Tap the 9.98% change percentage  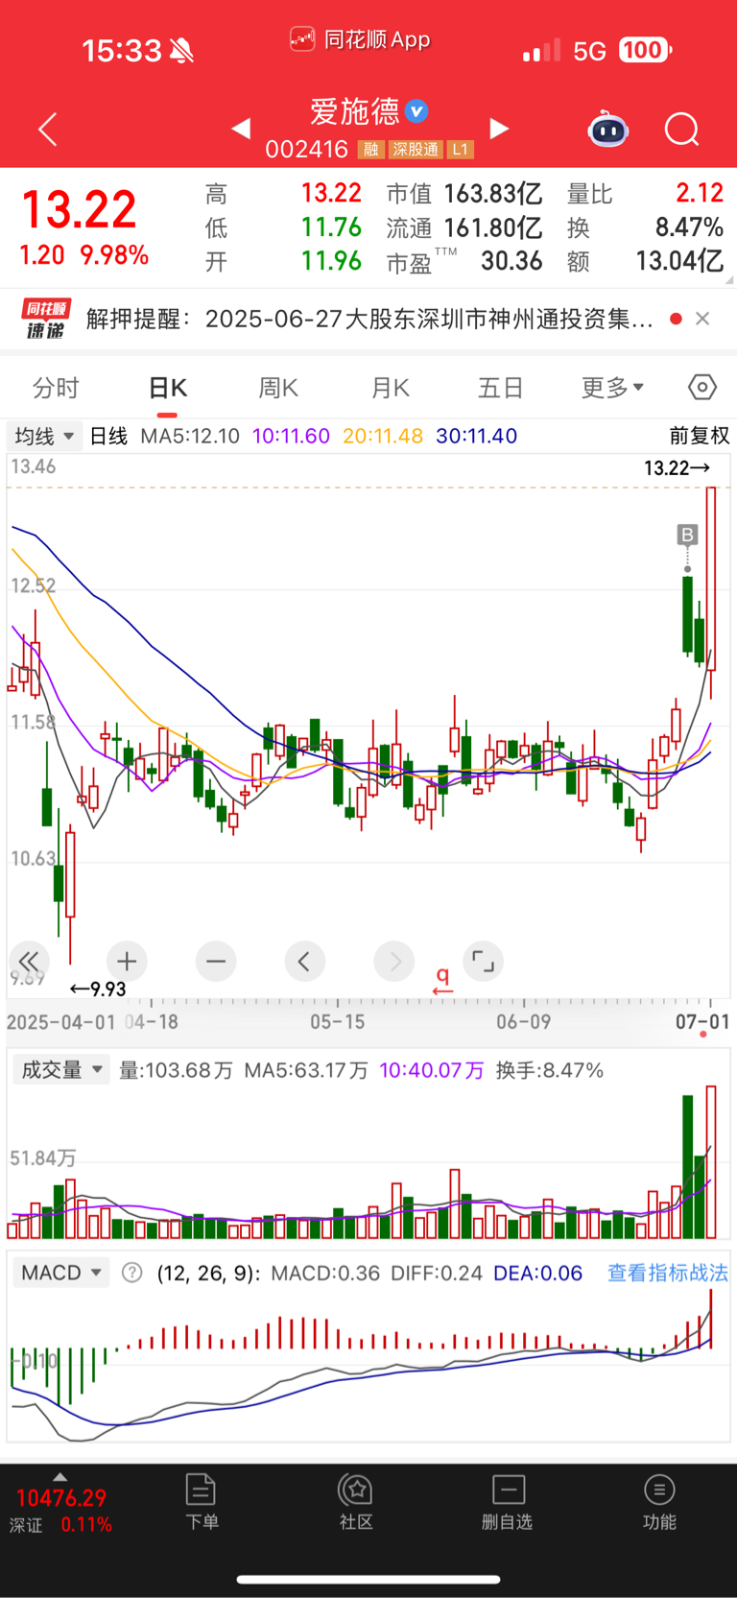pos(114,255)
